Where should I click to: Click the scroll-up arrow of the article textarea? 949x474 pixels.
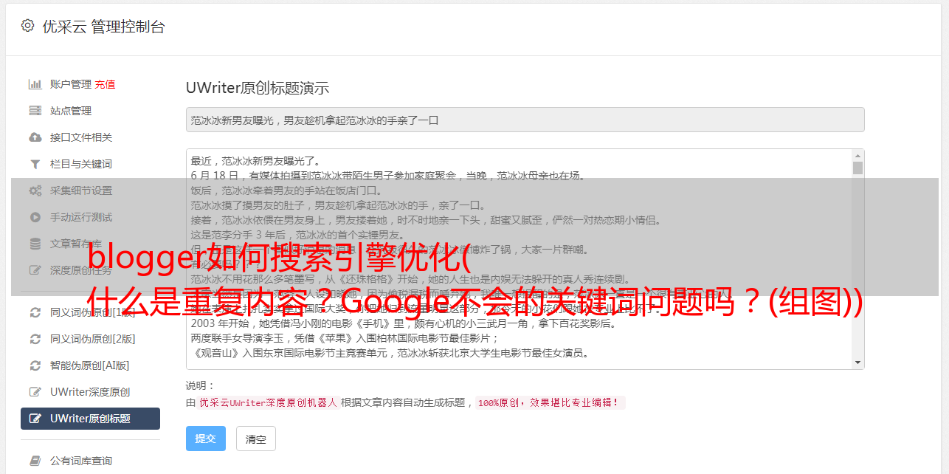click(x=857, y=156)
